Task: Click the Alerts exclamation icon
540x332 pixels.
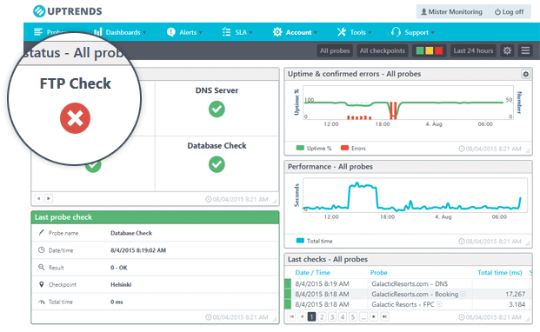Action: tap(170, 32)
